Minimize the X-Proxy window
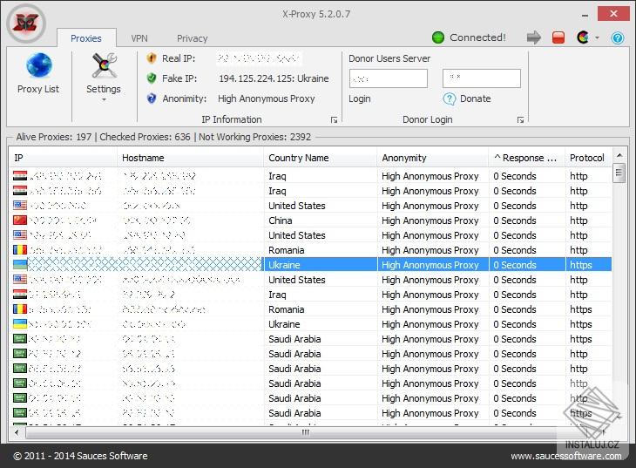The width and height of the screenshot is (636, 468). click(585, 14)
